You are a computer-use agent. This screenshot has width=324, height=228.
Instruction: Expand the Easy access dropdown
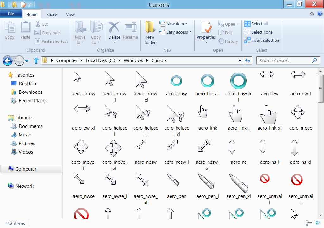[x=190, y=32]
